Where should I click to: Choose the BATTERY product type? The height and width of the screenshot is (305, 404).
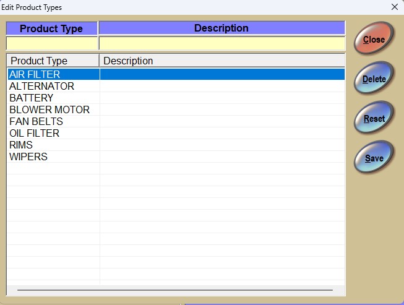32,98
